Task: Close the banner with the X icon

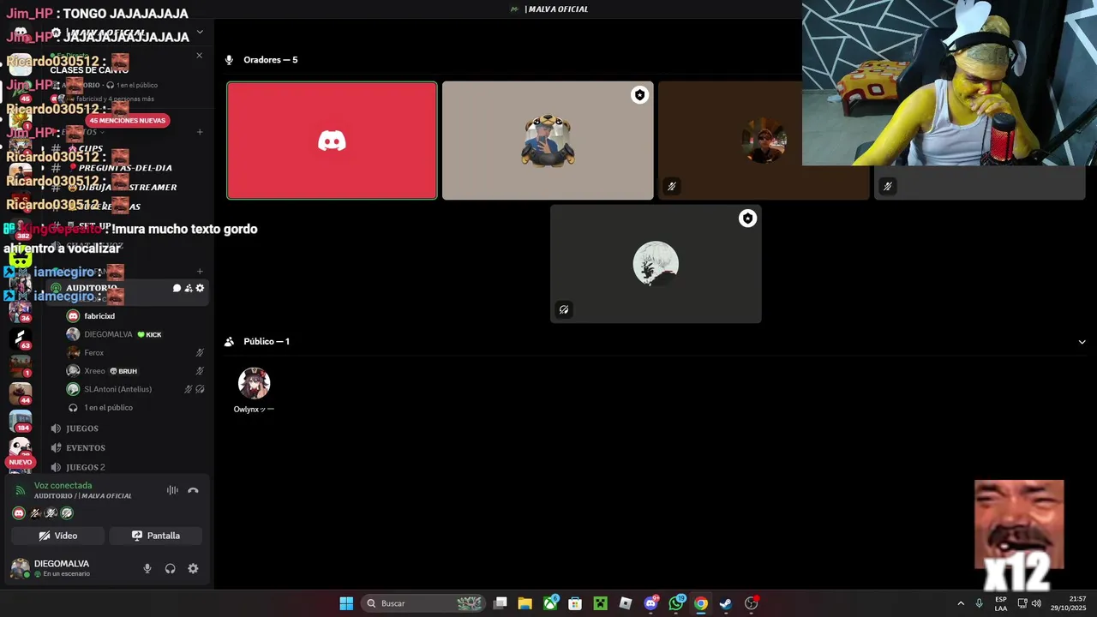Action: [199, 56]
